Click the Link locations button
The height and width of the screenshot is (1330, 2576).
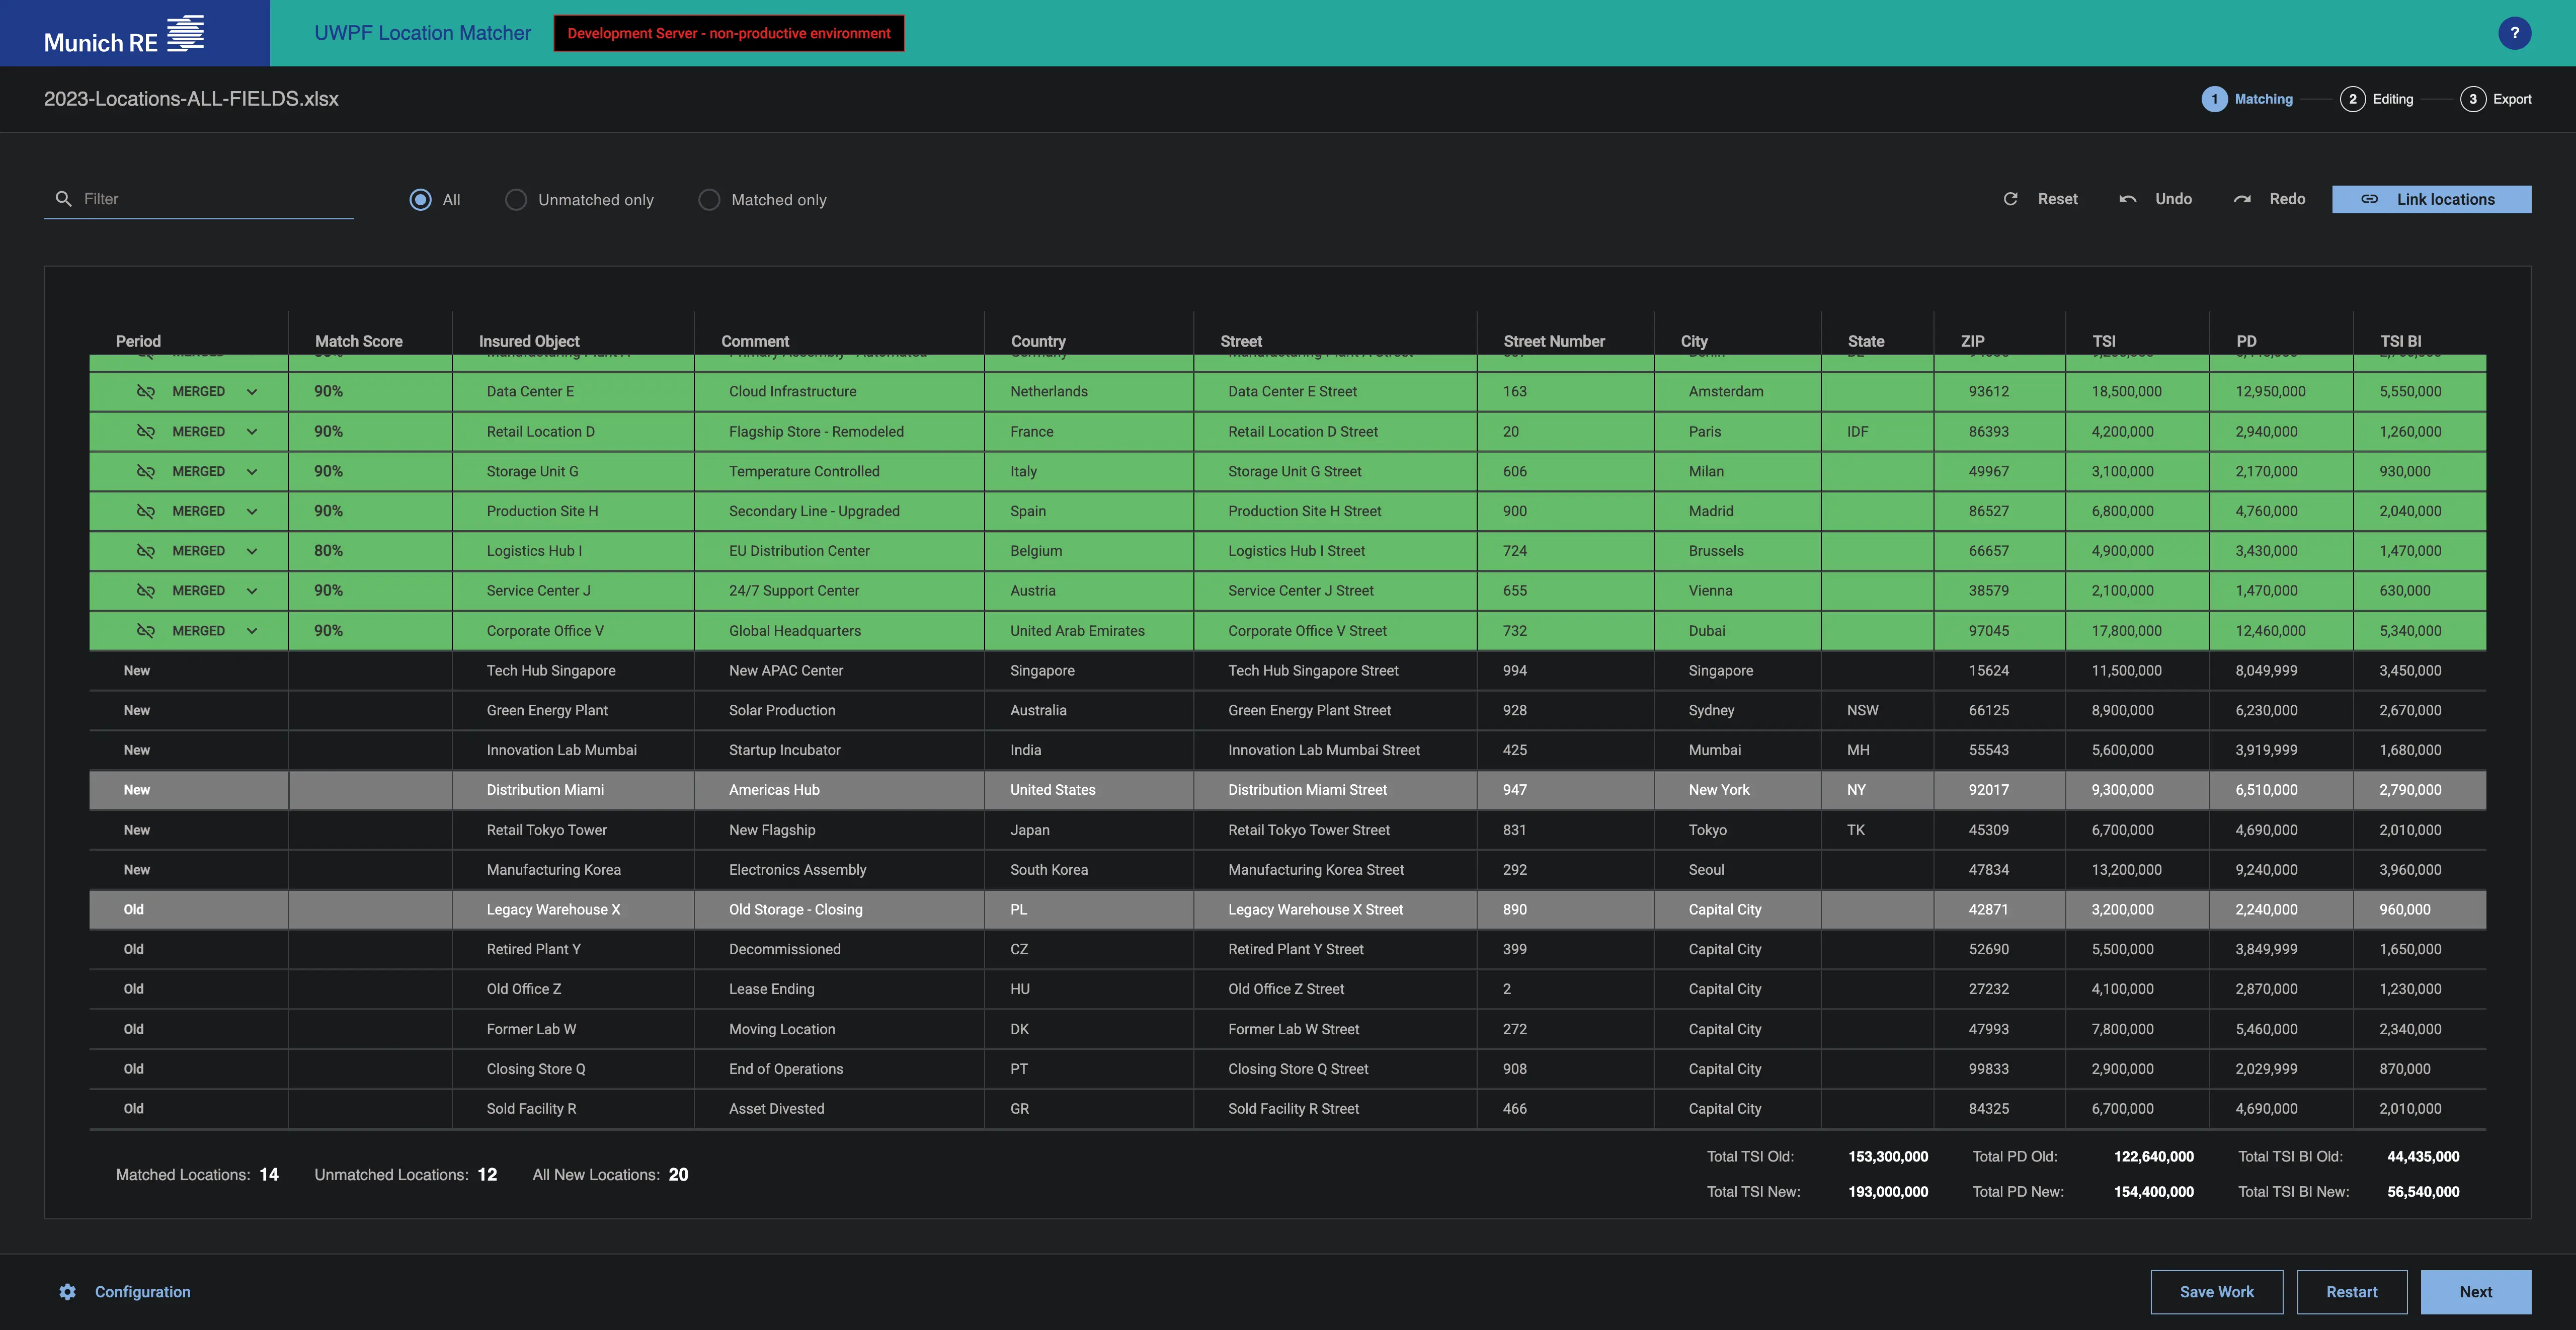pos(2431,199)
